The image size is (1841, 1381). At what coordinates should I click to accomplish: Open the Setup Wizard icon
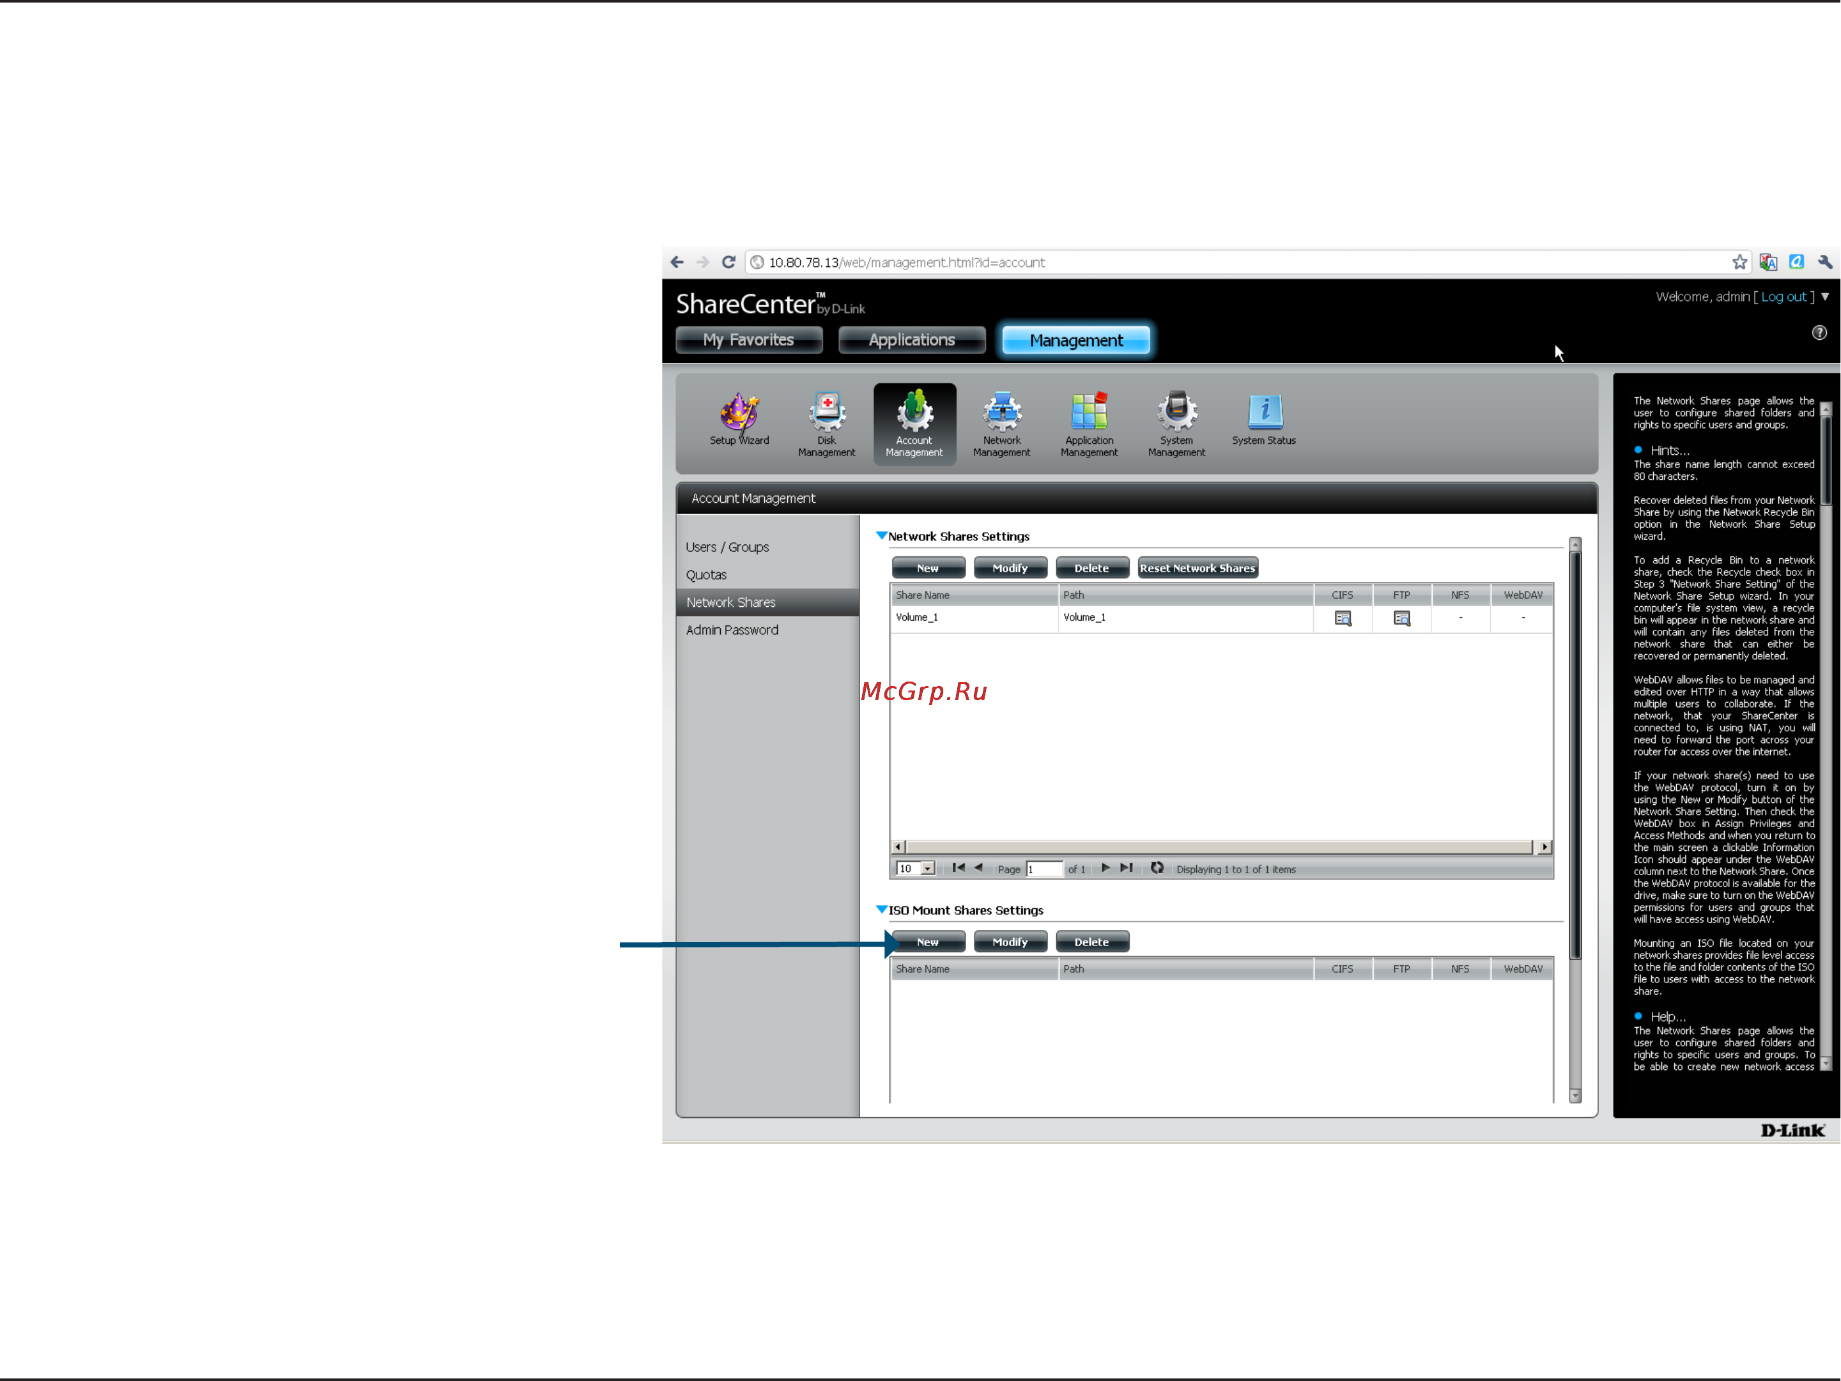739,419
